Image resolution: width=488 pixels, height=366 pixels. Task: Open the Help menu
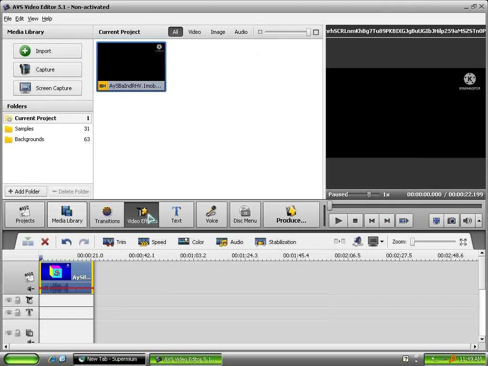tap(47, 19)
